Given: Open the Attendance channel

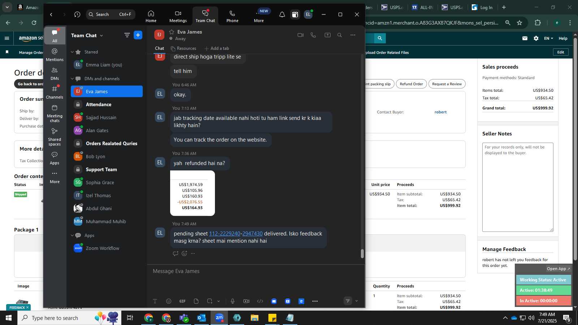Looking at the screenshot, I should click(107, 104).
